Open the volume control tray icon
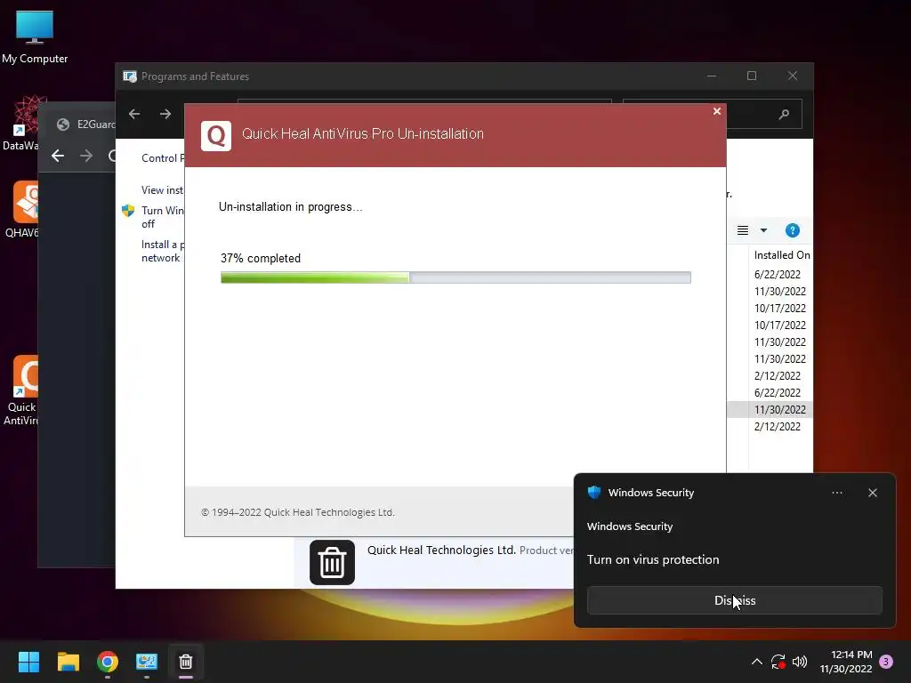 click(800, 662)
